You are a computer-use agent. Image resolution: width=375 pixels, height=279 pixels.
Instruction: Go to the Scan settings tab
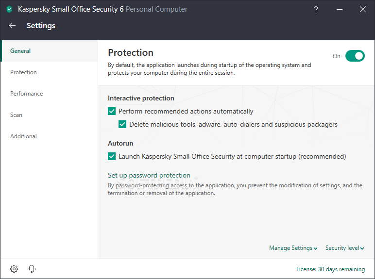click(49, 115)
